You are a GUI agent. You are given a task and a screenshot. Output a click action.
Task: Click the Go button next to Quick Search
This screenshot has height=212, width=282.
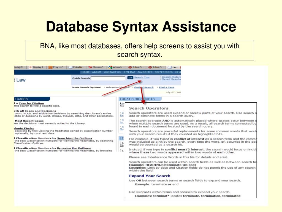130,78
